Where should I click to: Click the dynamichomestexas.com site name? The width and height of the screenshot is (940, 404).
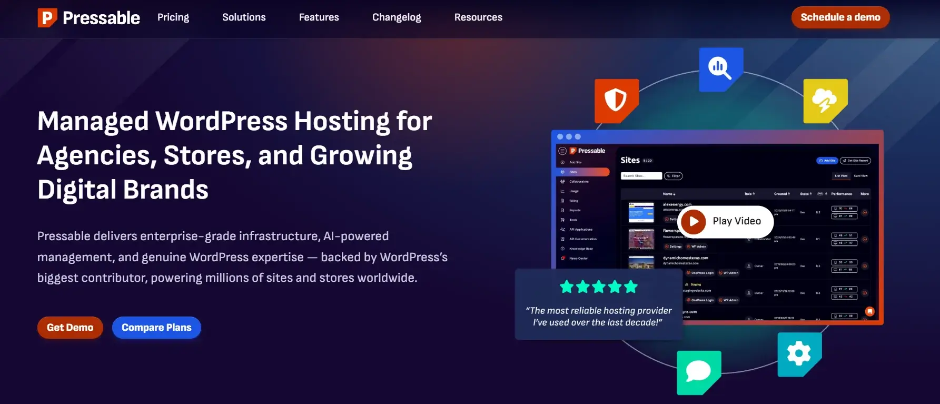[685, 258]
